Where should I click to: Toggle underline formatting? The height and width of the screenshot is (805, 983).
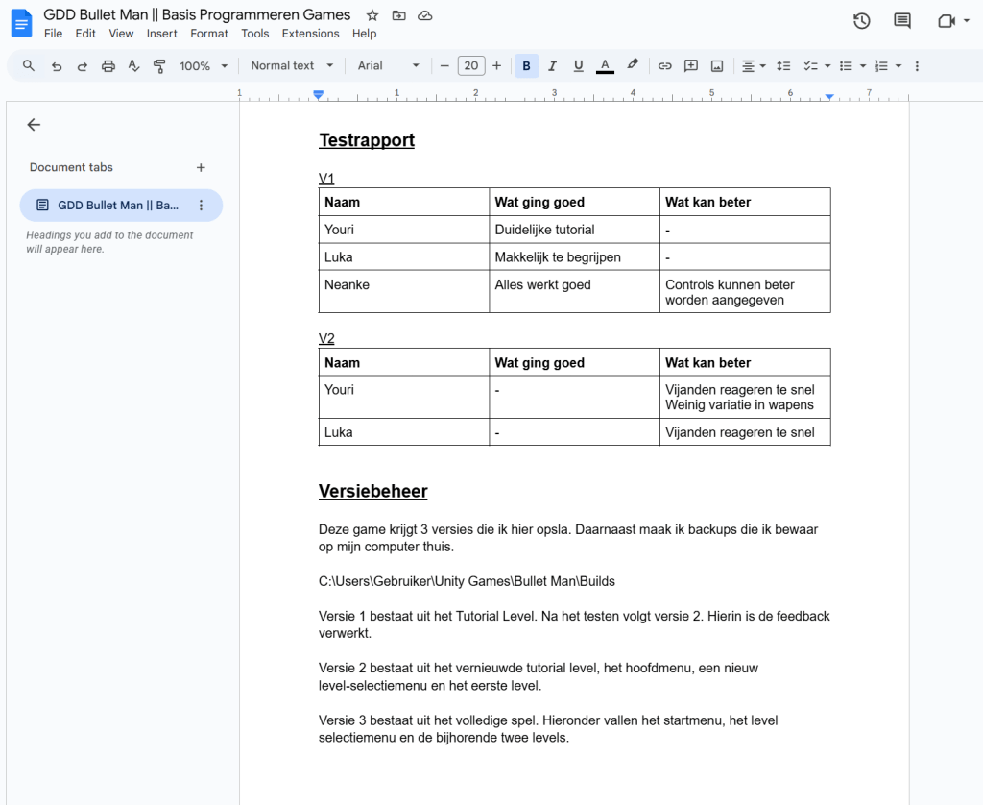pyautogui.click(x=578, y=66)
